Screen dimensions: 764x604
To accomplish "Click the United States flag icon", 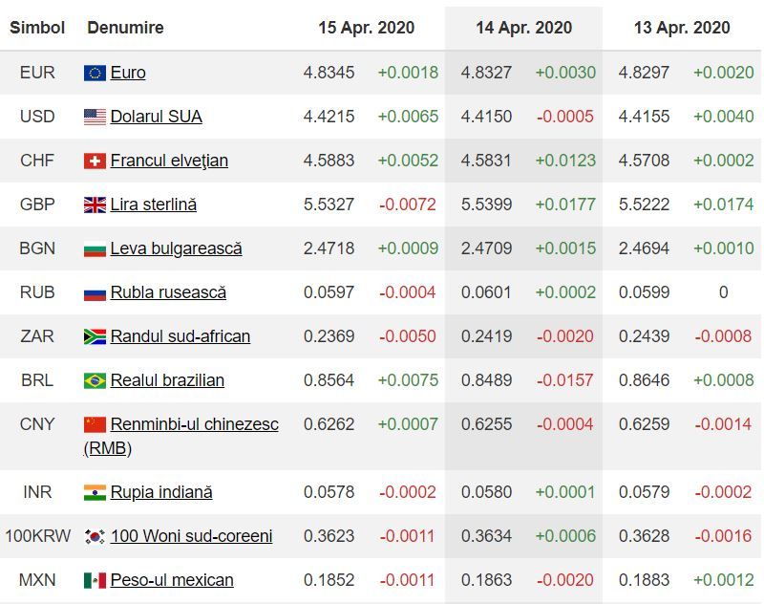I will (x=95, y=117).
